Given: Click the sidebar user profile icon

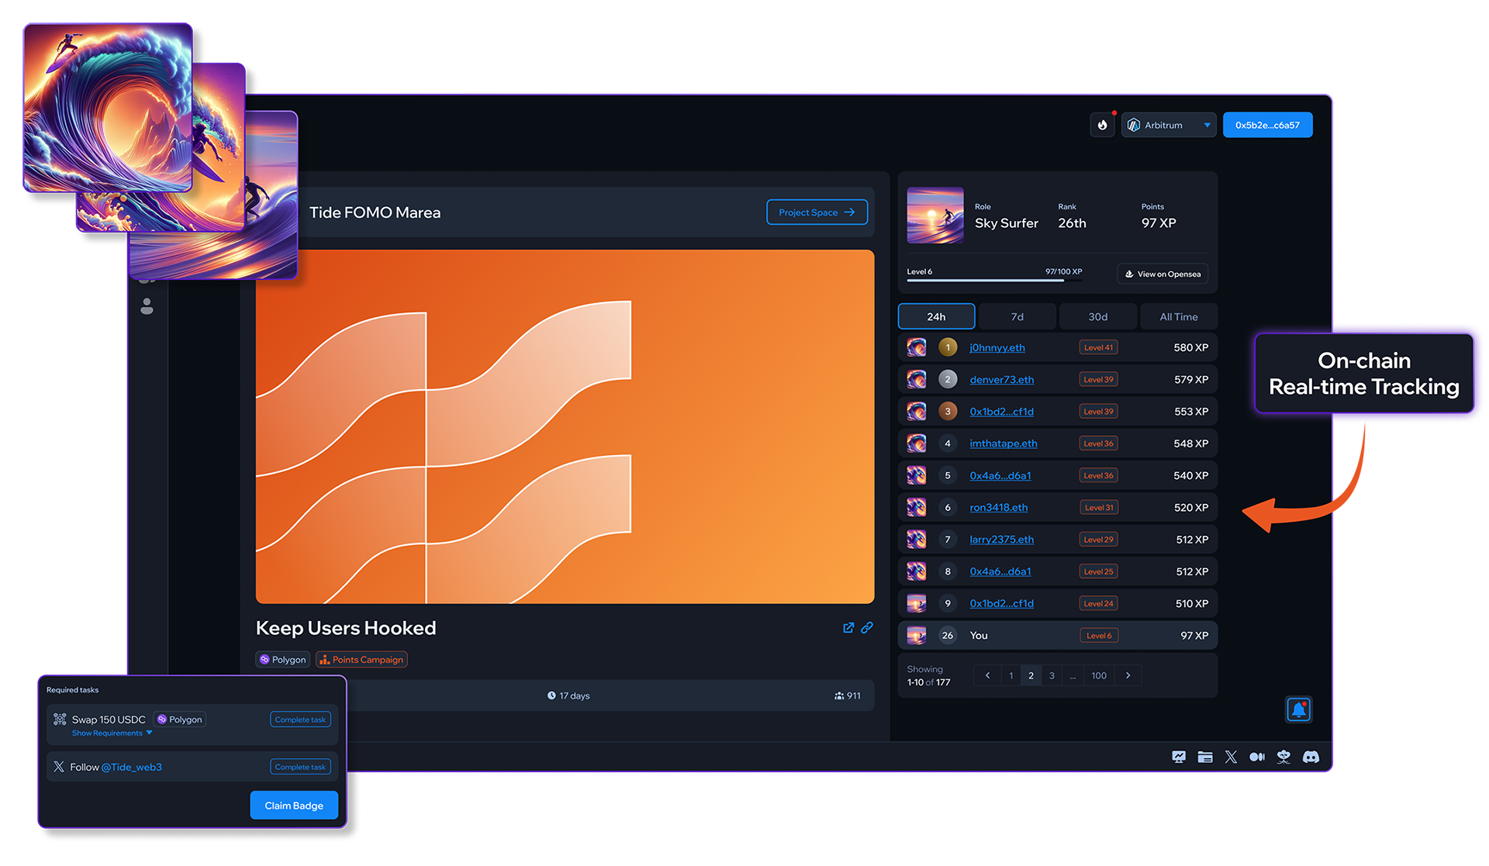Looking at the screenshot, I should click(147, 306).
